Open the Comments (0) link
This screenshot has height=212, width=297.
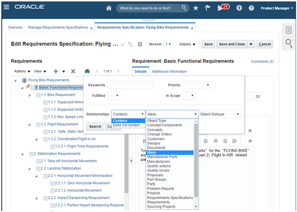pos(262,62)
